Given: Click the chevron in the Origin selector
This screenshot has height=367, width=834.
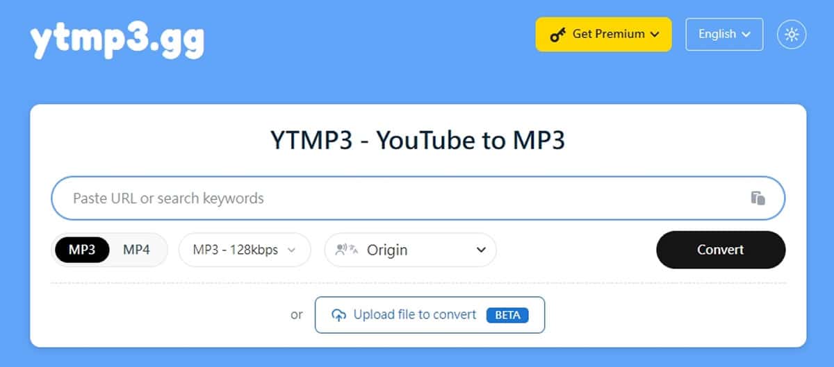Looking at the screenshot, I should click(481, 250).
